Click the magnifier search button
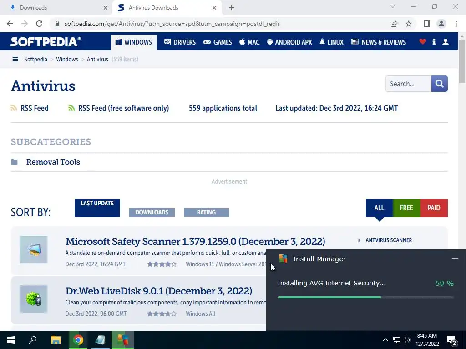The height and width of the screenshot is (349, 466). click(x=440, y=84)
